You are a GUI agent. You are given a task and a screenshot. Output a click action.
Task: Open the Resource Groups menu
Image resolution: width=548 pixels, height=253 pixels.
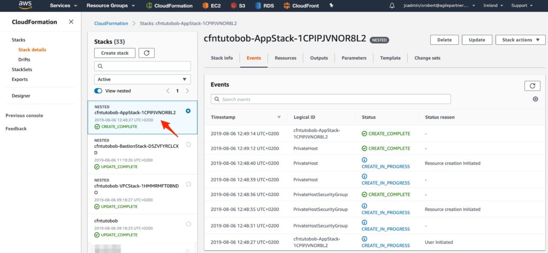pyautogui.click(x=110, y=5)
